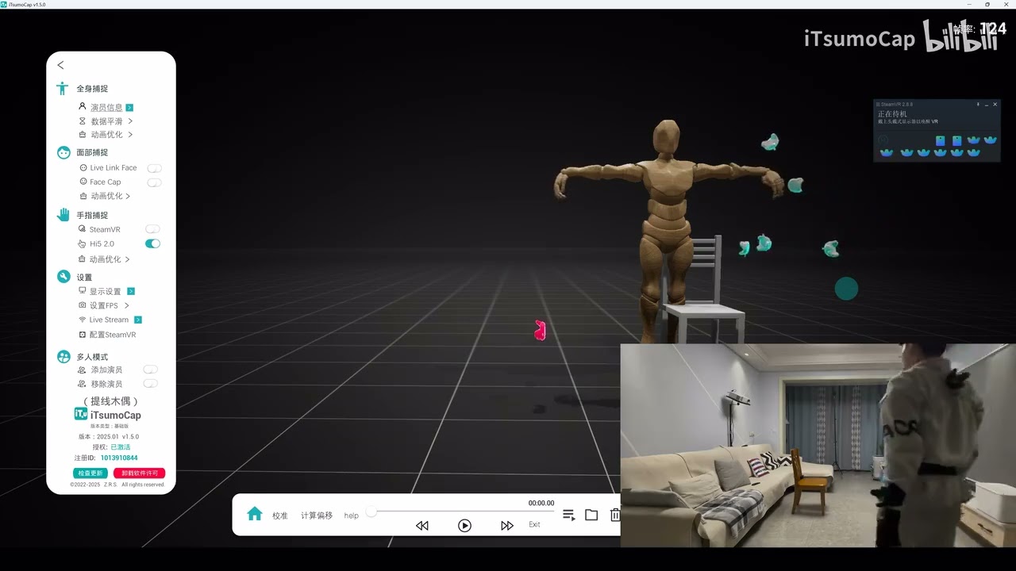Click the play button
The image size is (1016, 571).
(464, 526)
